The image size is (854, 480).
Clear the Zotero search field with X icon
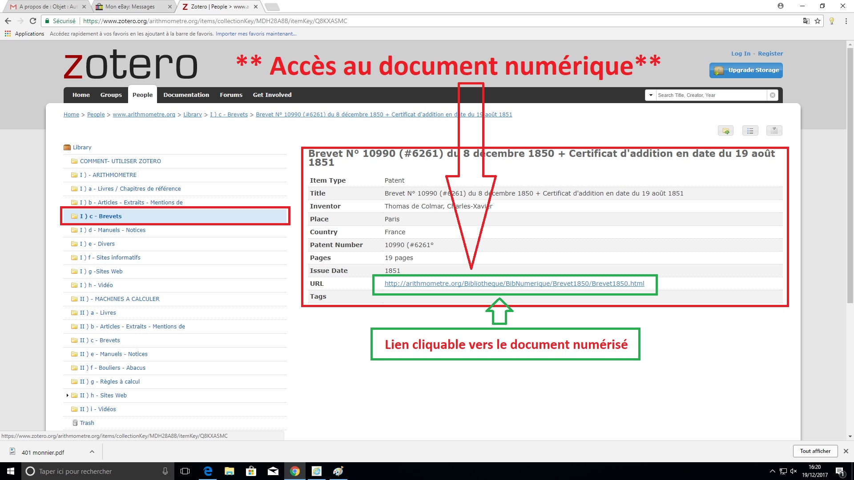coord(773,95)
